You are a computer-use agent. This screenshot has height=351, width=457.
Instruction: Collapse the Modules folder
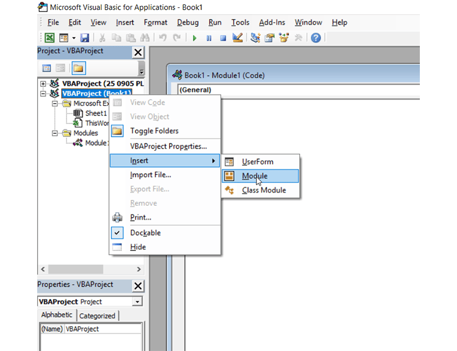tap(55, 133)
